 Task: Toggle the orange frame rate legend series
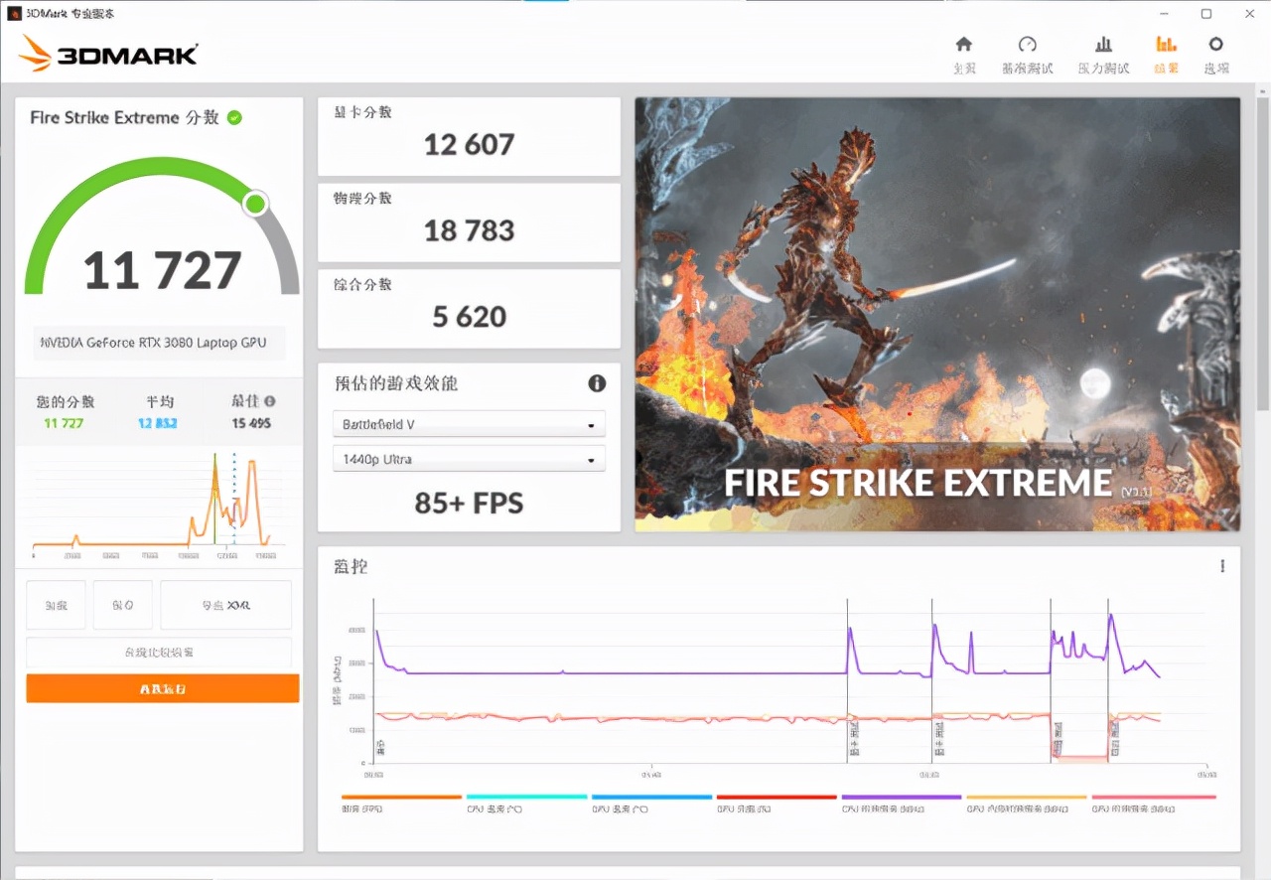401,798
